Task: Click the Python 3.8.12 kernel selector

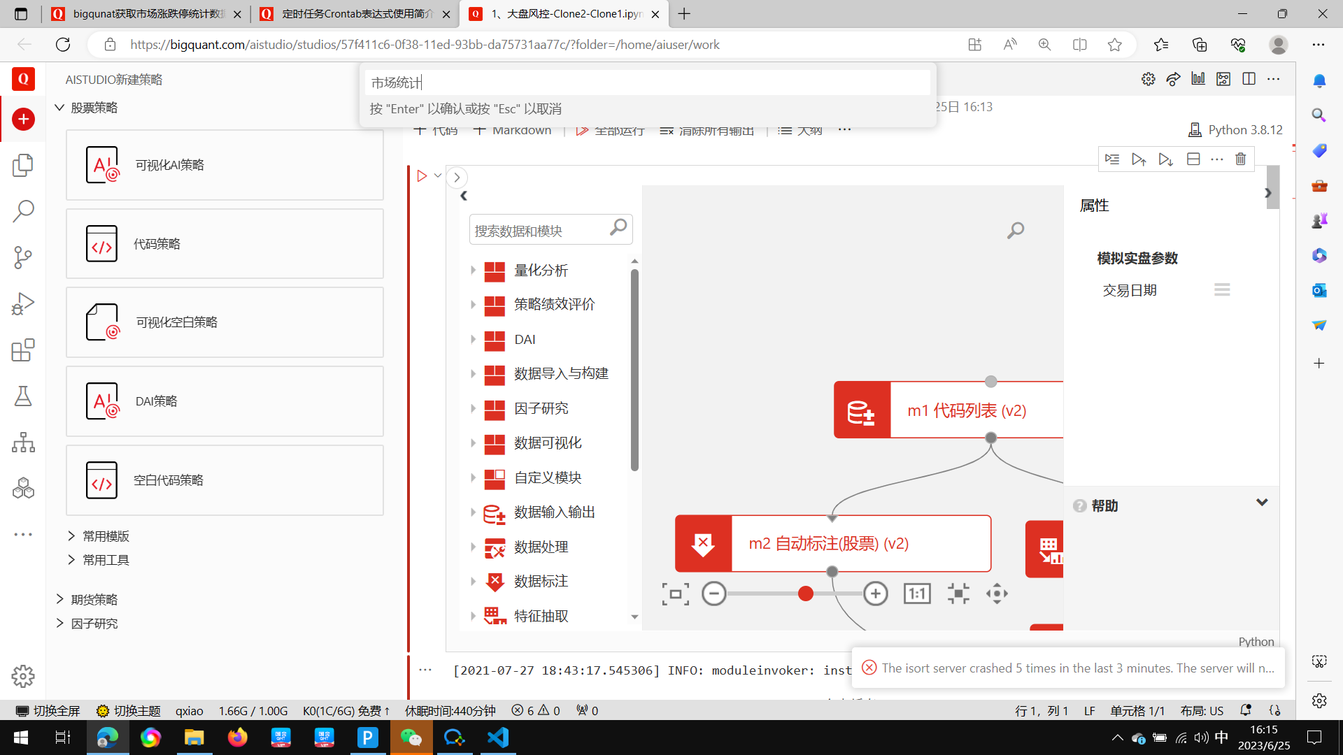Action: (x=1236, y=130)
